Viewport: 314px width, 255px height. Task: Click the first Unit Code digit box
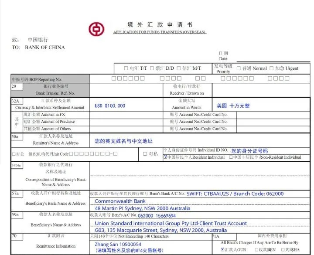[x=71, y=154]
